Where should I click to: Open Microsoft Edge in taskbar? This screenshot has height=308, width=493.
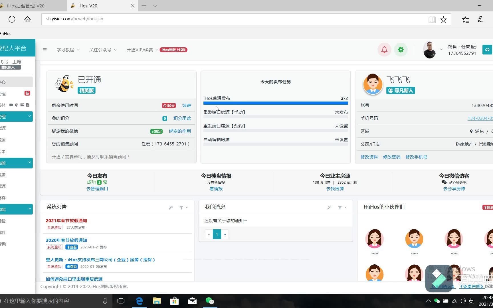pos(139,301)
